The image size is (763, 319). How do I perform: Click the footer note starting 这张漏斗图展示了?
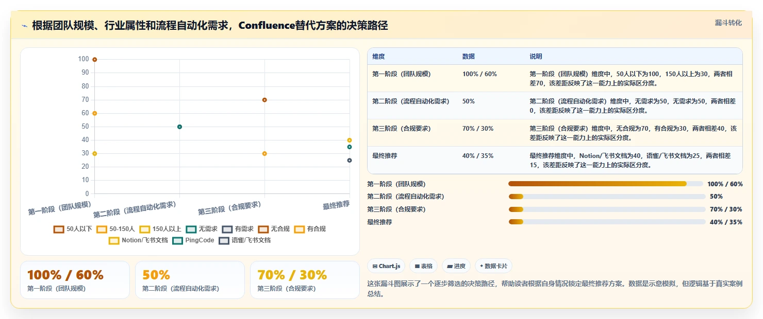pos(555,289)
